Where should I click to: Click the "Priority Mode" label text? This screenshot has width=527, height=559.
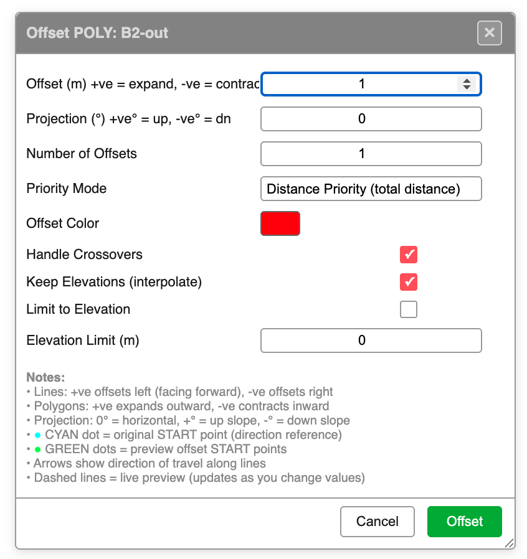tap(66, 189)
